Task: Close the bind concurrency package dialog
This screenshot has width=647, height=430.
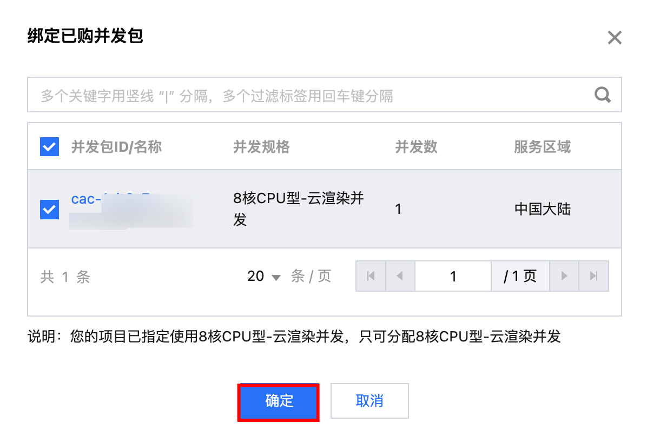Action: click(615, 38)
